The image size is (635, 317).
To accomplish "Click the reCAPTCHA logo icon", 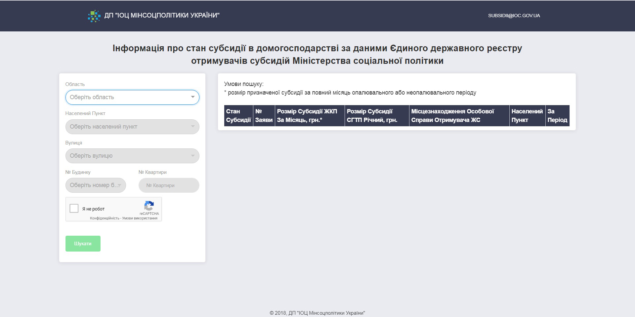I will point(149,206).
